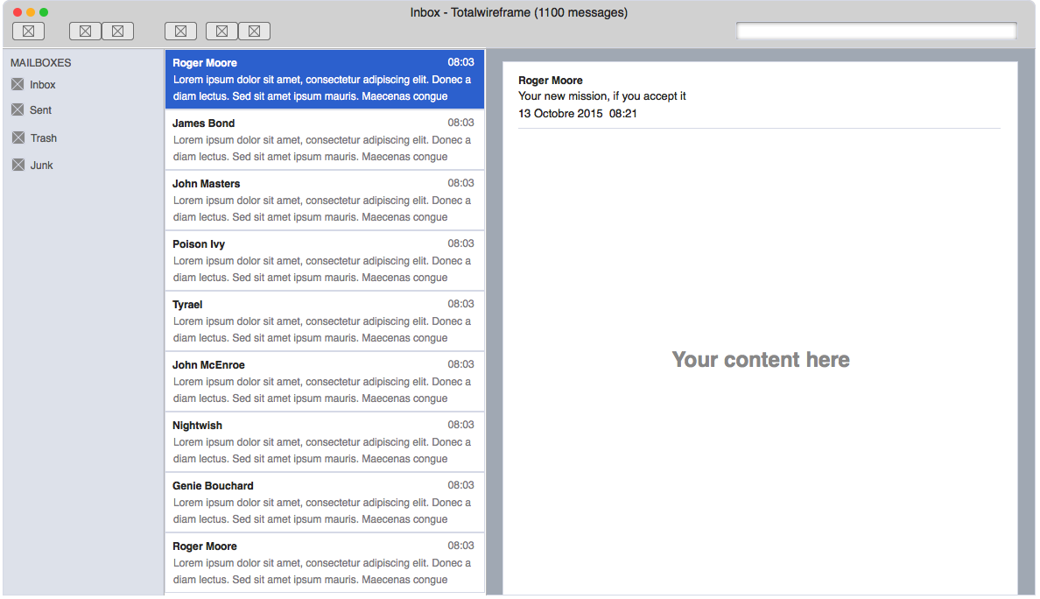1040x599 pixels.
Task: Click inside the search field
Action: coord(875,30)
